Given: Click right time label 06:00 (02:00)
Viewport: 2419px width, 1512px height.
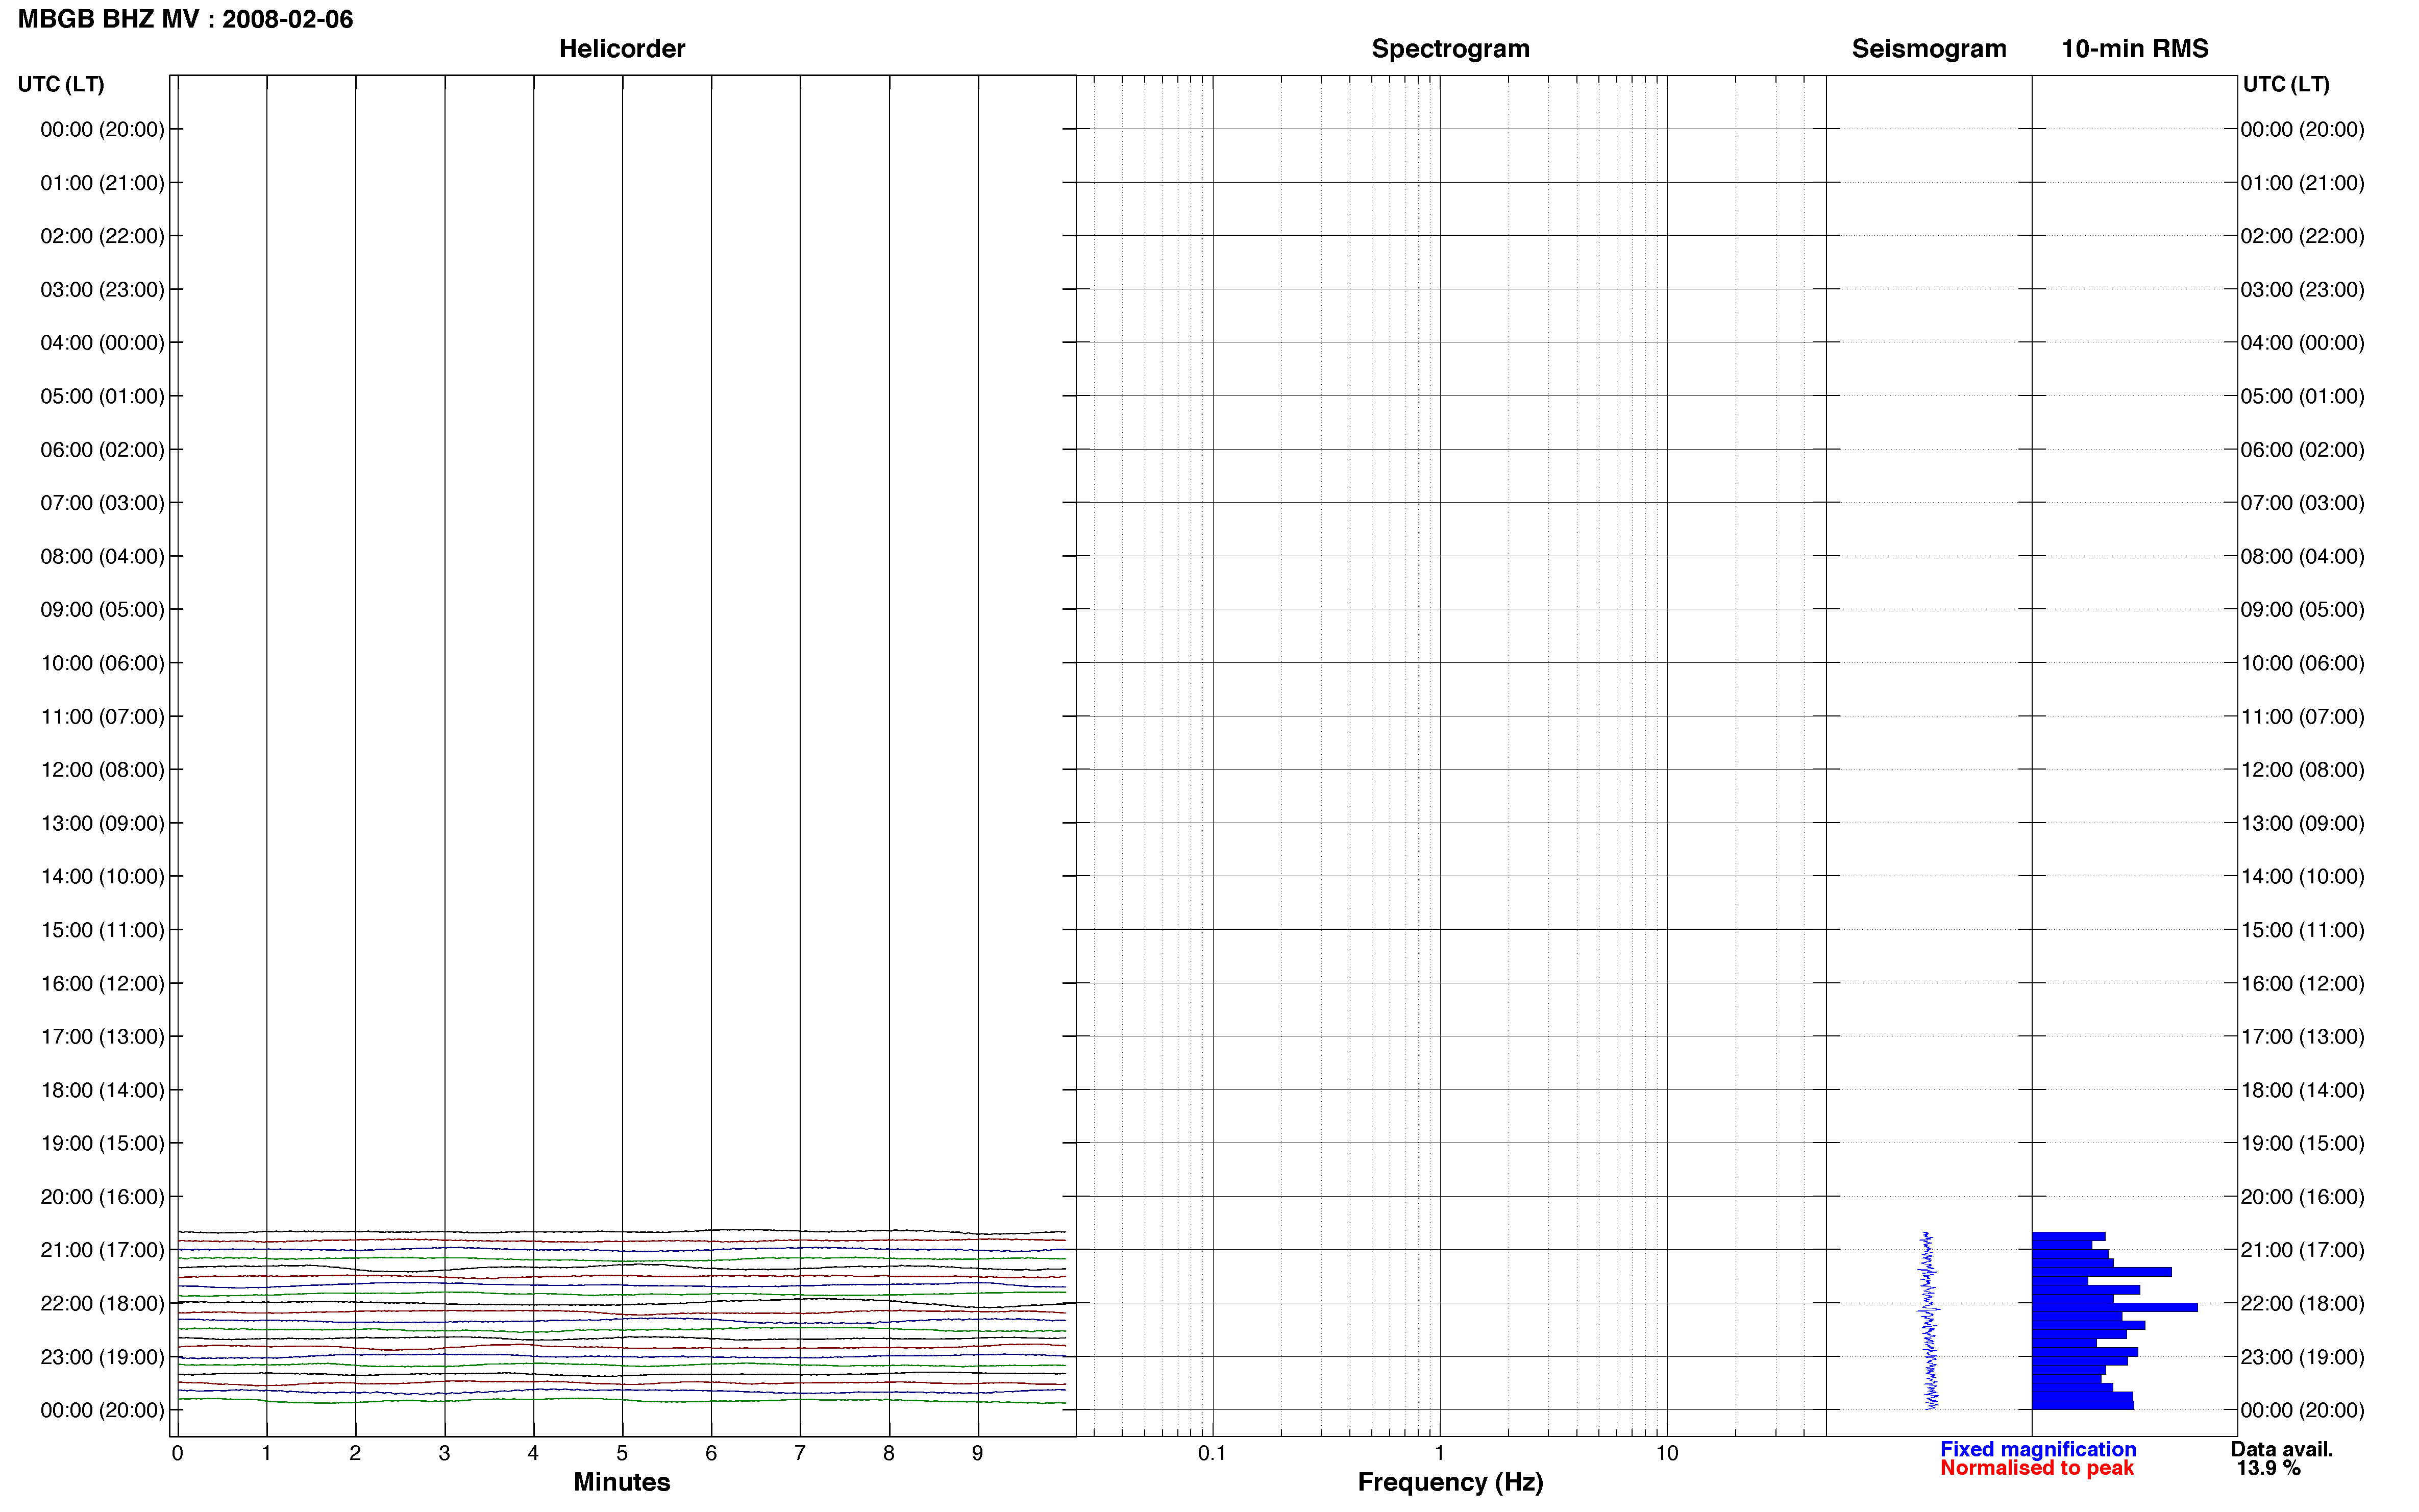Looking at the screenshot, I should pyautogui.click(x=2302, y=450).
